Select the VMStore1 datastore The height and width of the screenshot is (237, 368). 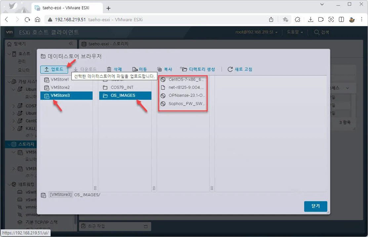pyautogui.click(x=60, y=80)
